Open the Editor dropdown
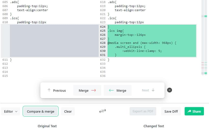Viewport: 209px width, 131px height. pyautogui.click(x=10, y=111)
